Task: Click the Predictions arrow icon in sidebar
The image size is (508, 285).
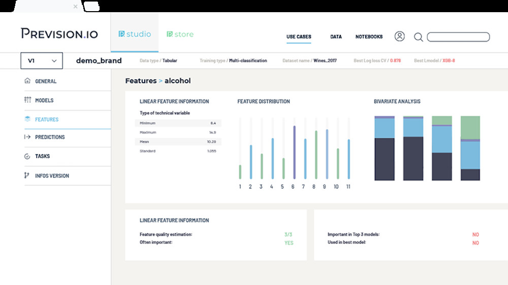Action: click(x=27, y=137)
